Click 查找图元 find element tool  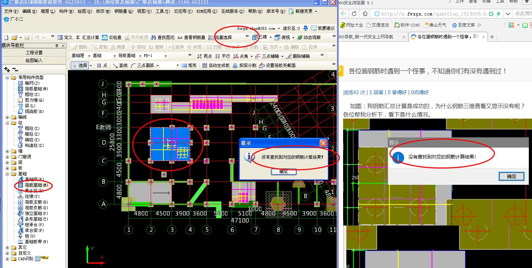[162, 37]
